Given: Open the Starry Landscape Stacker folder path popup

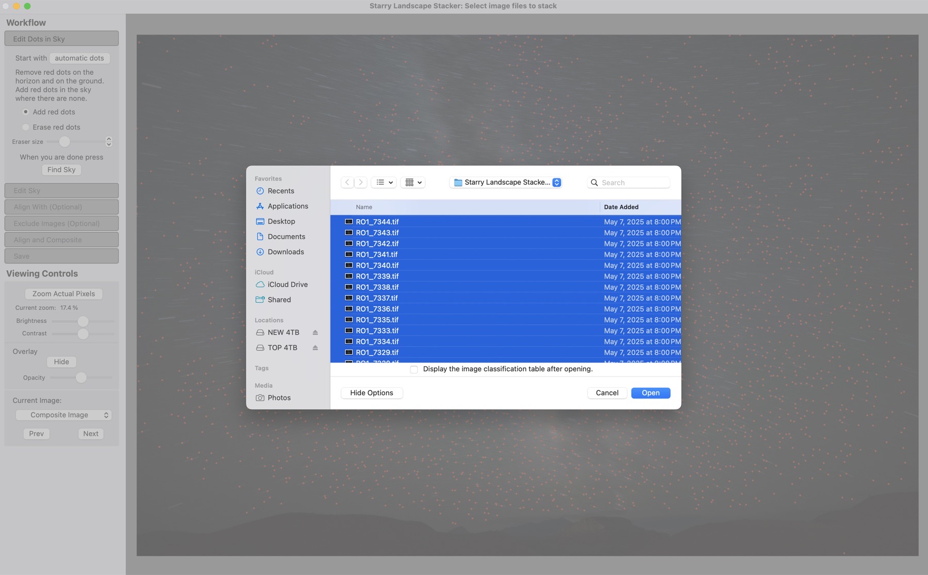Looking at the screenshot, I should pos(506,183).
